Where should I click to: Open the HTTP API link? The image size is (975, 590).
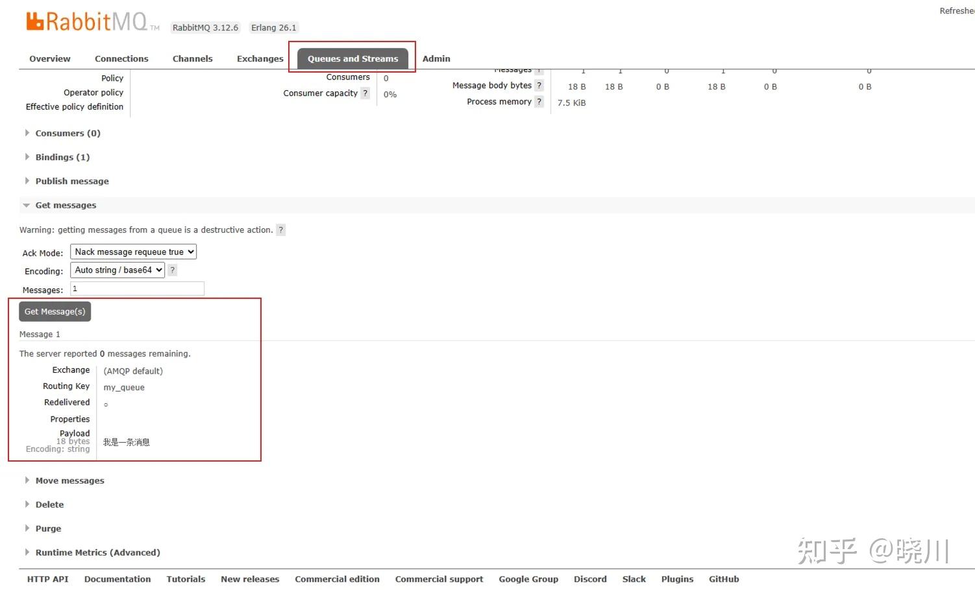(x=48, y=580)
